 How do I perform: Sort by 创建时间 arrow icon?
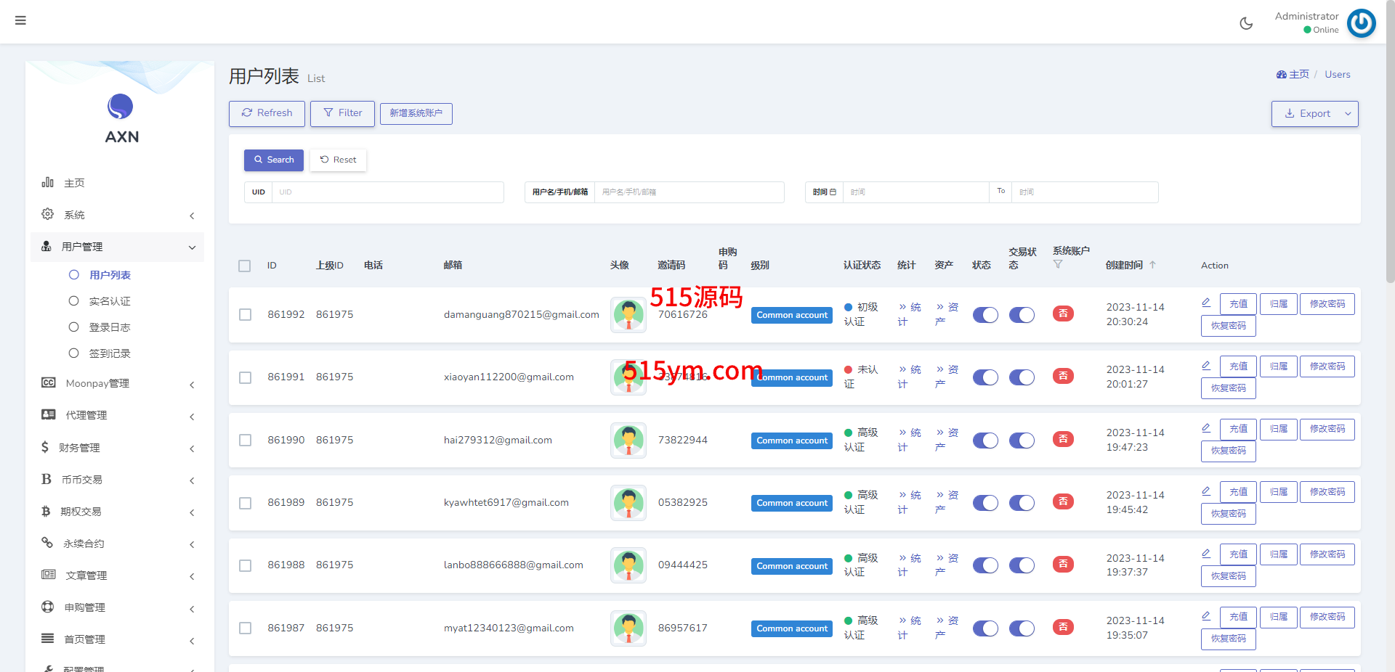coord(1152,265)
